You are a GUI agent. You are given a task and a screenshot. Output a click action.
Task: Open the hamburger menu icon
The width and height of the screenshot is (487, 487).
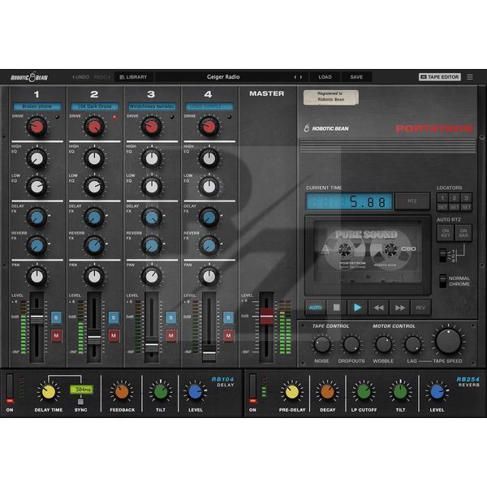pyautogui.click(x=470, y=77)
